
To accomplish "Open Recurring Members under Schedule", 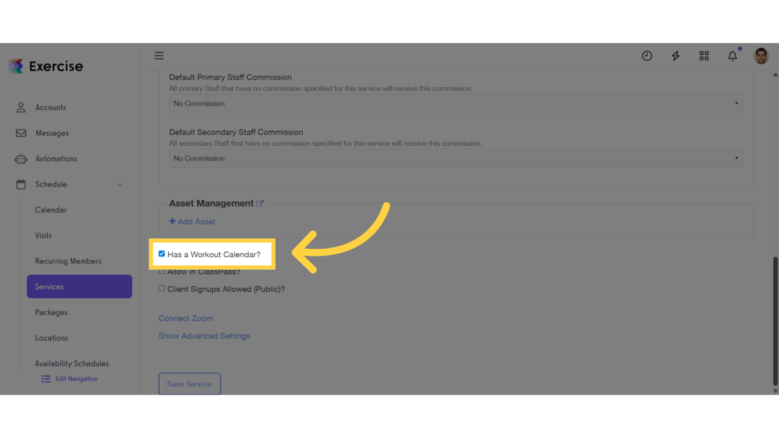I will click(x=68, y=261).
